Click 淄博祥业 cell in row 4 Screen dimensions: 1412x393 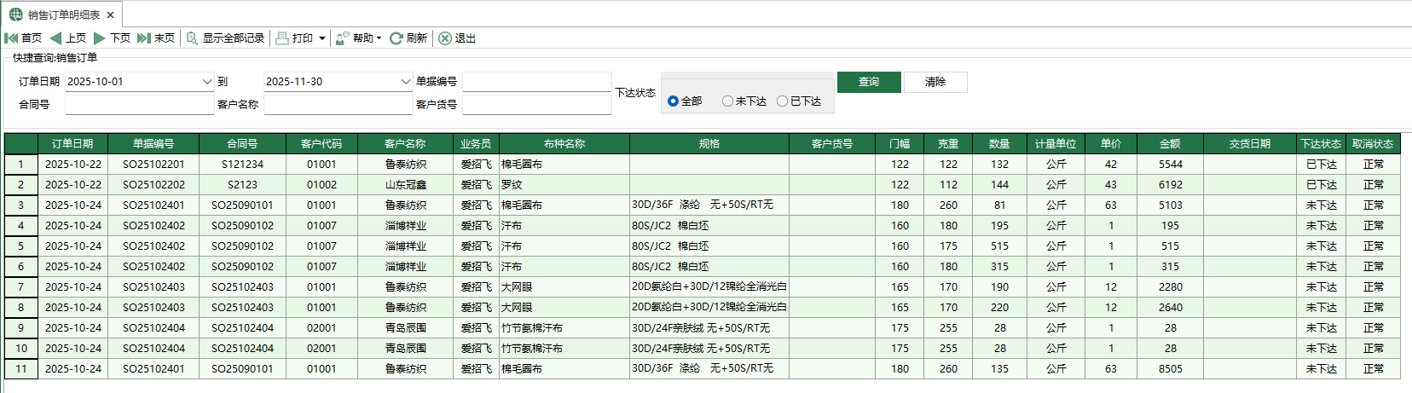tap(405, 226)
